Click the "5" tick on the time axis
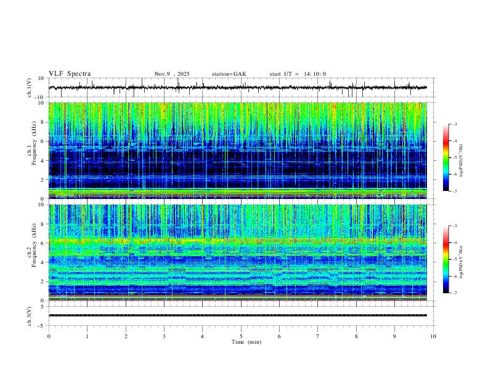Image resolution: width=488 pixels, height=377 pixels. [241, 336]
